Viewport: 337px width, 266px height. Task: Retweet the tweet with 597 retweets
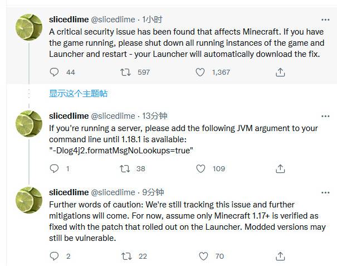click(126, 72)
